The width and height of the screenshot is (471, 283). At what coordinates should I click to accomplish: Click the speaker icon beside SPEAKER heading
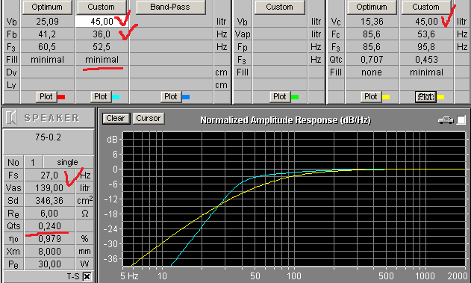pyautogui.click(x=11, y=118)
